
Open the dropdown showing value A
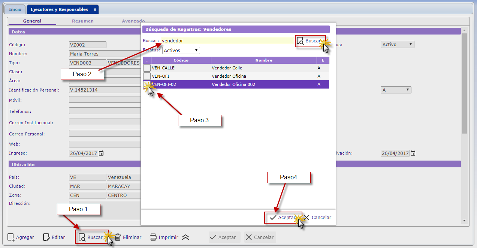point(396,90)
